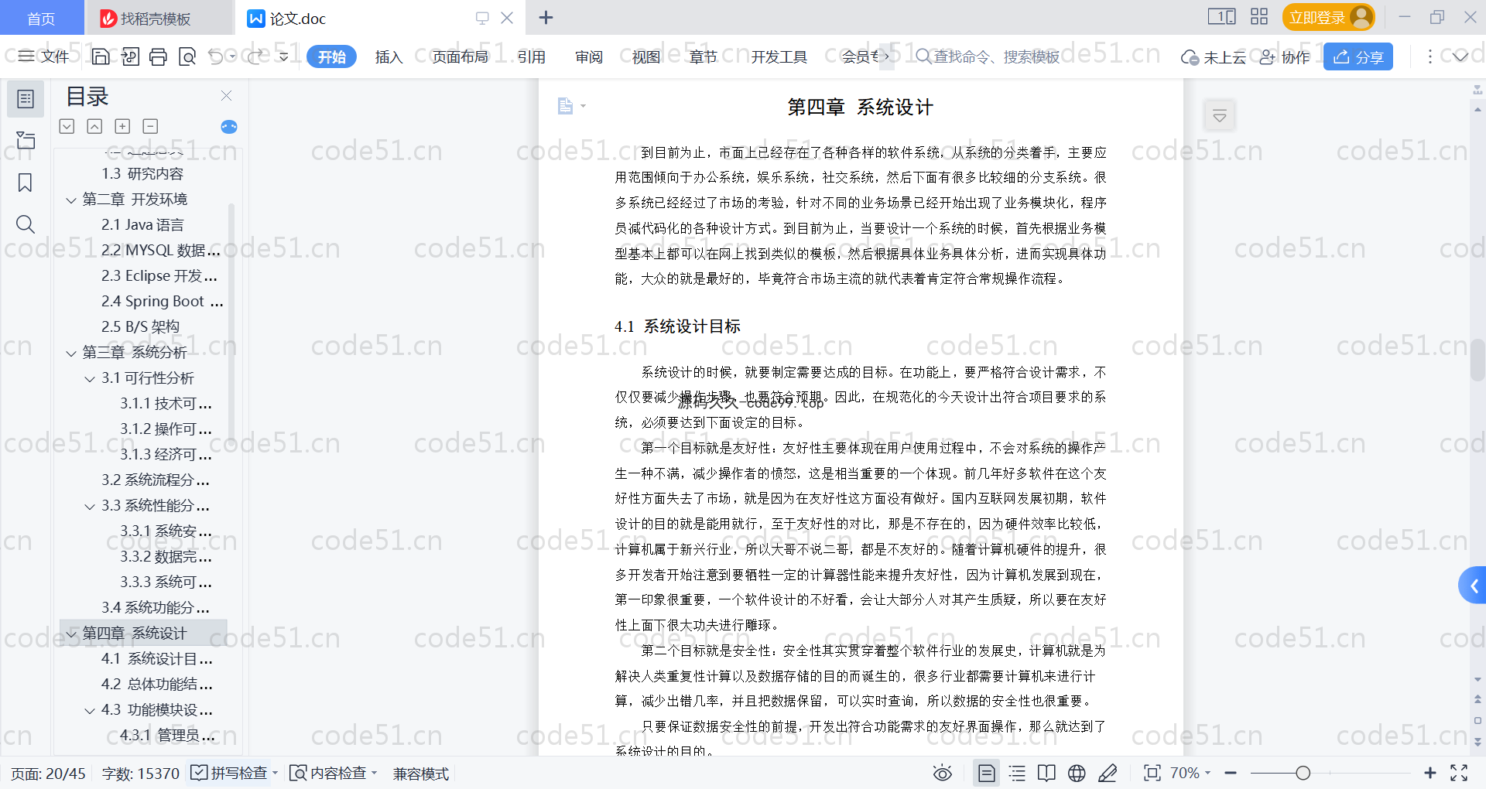This screenshot has width=1486, height=789.
Task: Click the 协作 collaborate button
Action: pyautogui.click(x=1285, y=56)
